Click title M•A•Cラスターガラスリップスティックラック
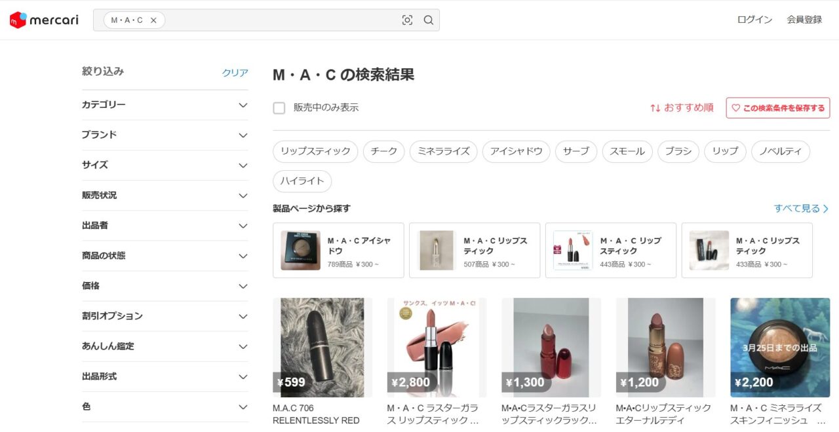Screen dimensions: 839x432 tap(549, 414)
